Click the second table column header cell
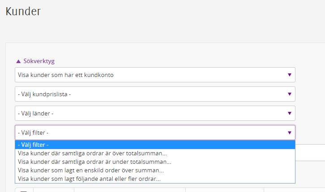The width and height of the screenshot is (325, 192). click(54, 190)
